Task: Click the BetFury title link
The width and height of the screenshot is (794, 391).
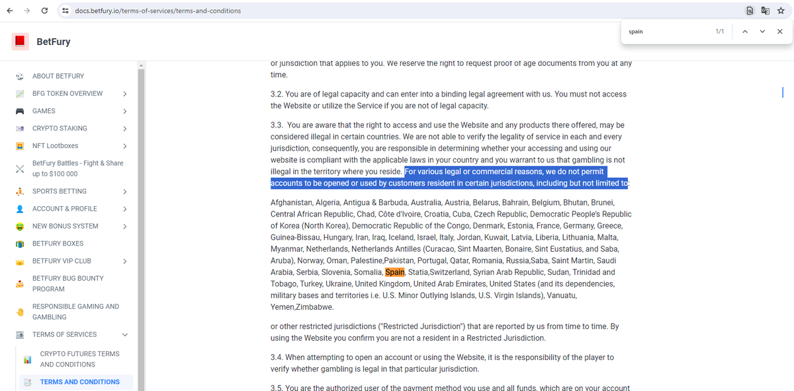Action: coord(54,42)
